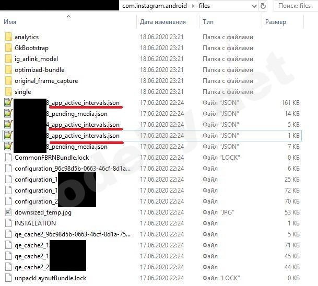
Task: Click the 53 КБ size cell
Action: (x=292, y=212)
